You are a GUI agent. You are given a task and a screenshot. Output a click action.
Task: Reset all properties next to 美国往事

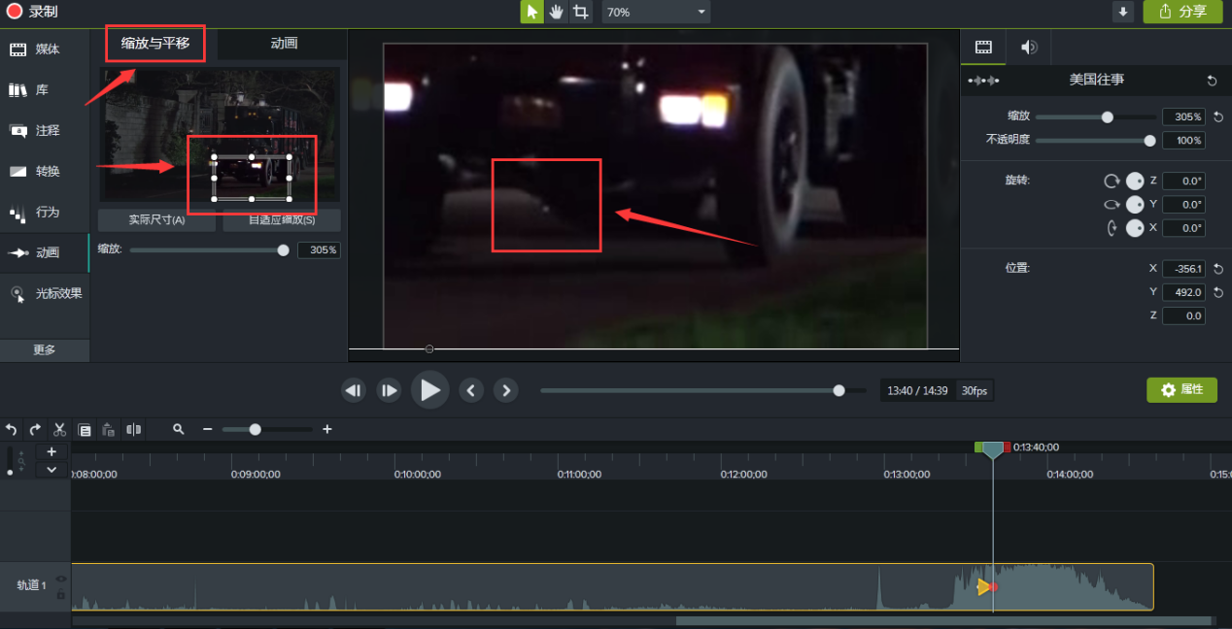(x=1212, y=81)
